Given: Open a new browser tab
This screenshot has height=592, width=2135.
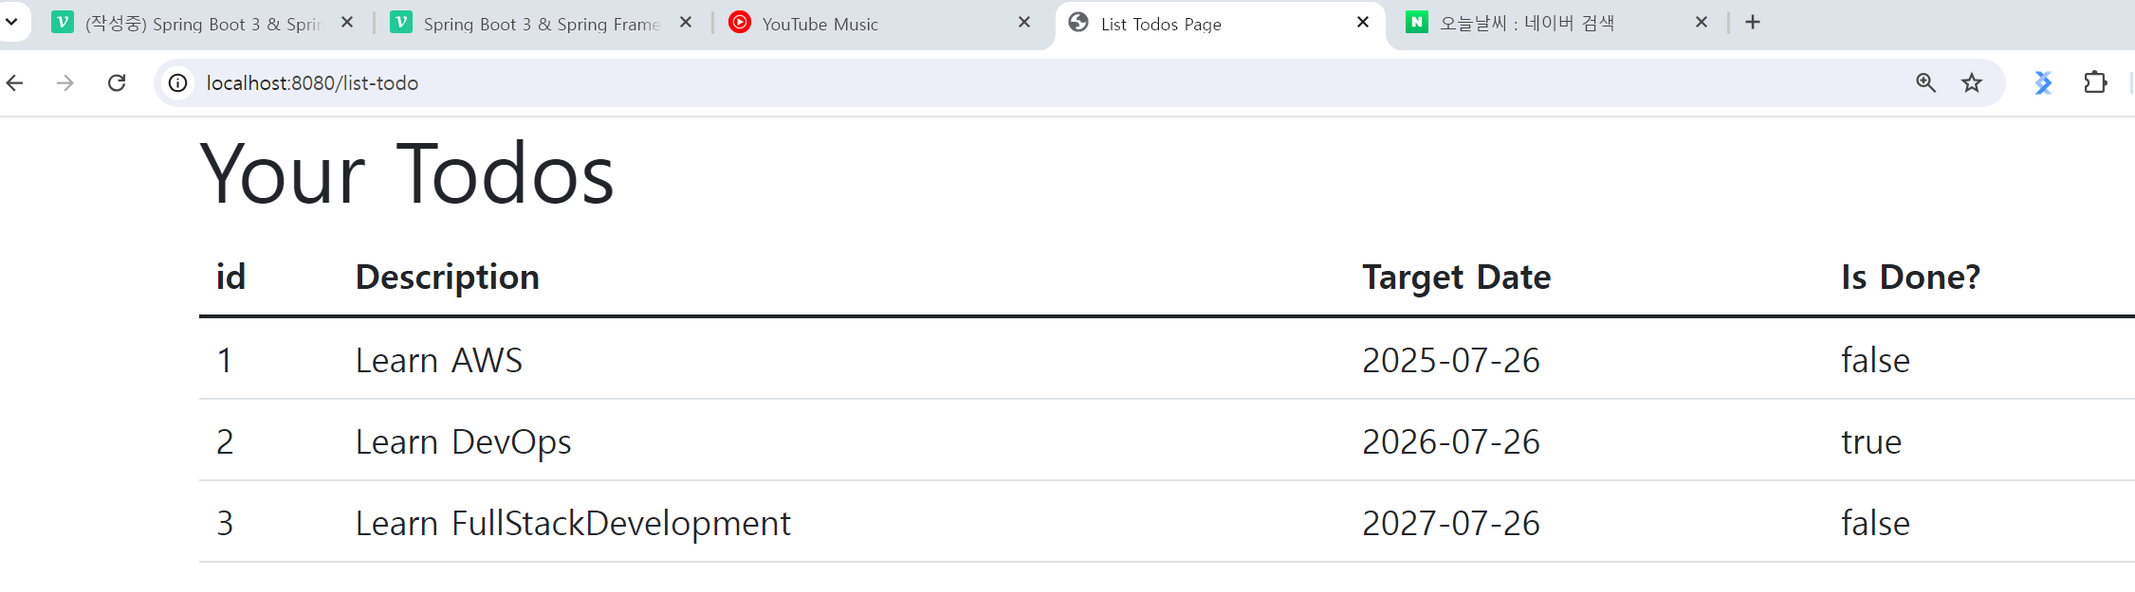Looking at the screenshot, I should point(1753,23).
